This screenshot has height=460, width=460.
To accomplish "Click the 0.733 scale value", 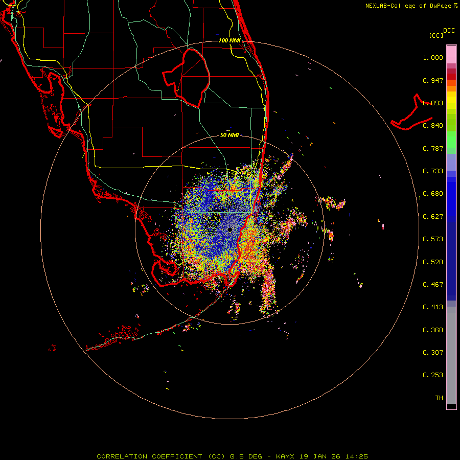I will point(433,171).
